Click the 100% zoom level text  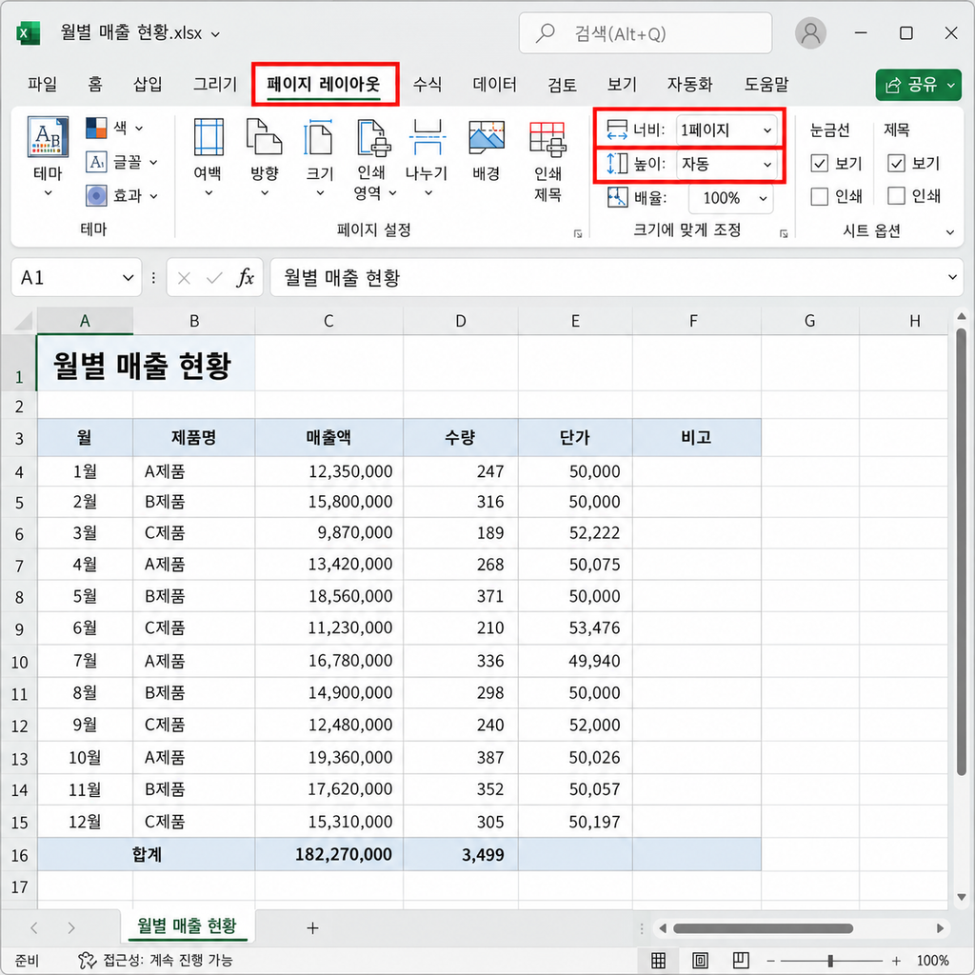[x=932, y=961]
